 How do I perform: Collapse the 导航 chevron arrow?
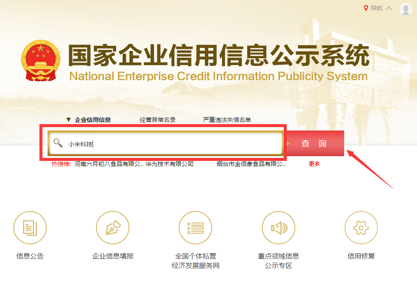[389, 8]
